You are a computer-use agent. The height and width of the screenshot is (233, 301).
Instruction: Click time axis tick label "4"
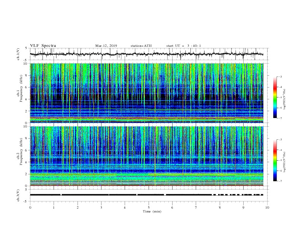[125, 207]
